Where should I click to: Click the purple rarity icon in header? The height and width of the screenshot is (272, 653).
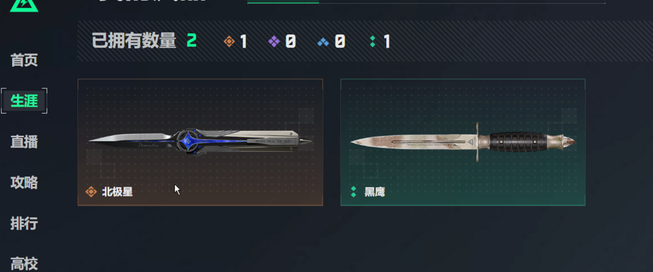(x=274, y=41)
